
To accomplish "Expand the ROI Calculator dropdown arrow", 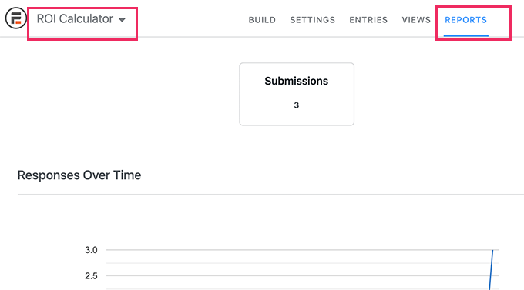I will pos(122,20).
